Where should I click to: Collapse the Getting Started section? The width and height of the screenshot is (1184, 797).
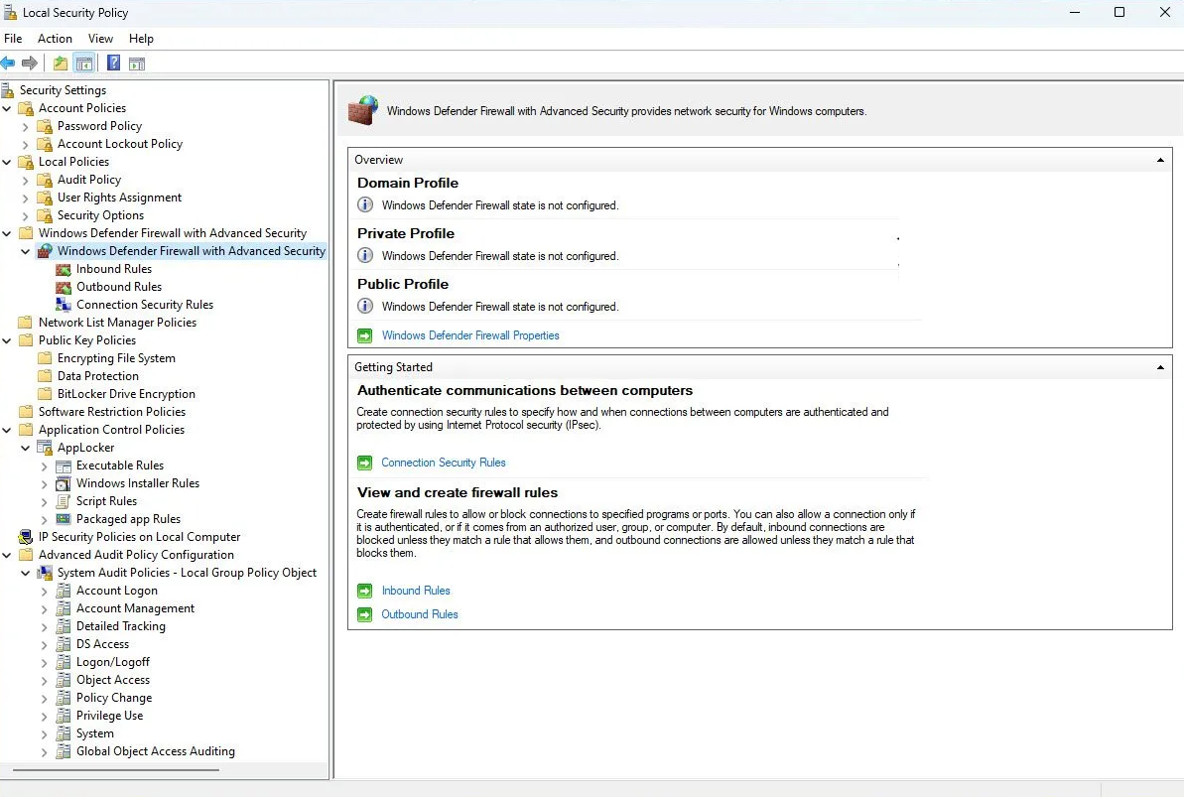click(x=1160, y=367)
